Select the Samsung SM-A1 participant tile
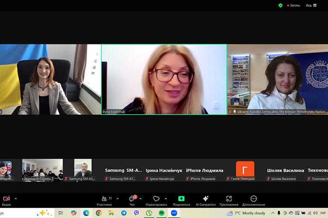 coord(123,170)
